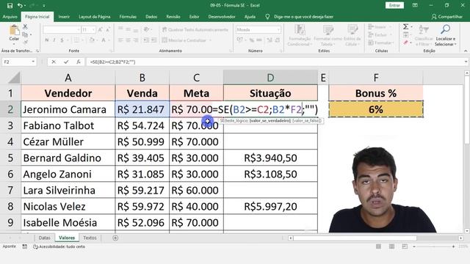Screen dimensions: 470x264
Task: Click the zoom level slider
Action: pyautogui.click(x=434, y=246)
